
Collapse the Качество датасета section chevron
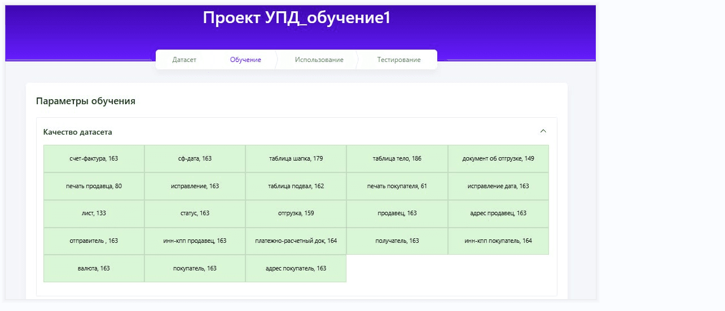[543, 131]
